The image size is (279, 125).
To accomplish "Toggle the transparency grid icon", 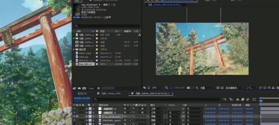I will [222, 88].
